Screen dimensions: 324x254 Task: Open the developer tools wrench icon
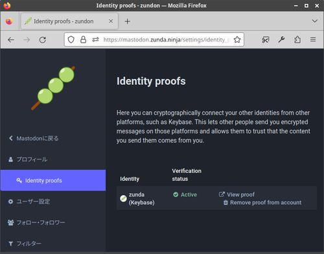(281, 40)
